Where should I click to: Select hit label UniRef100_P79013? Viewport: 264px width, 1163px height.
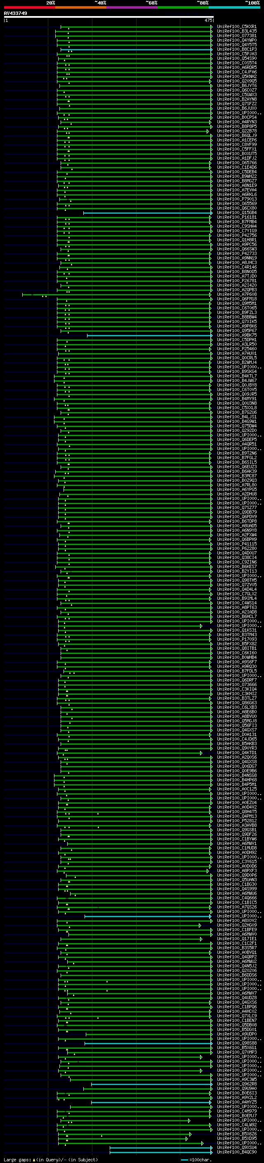point(236,199)
